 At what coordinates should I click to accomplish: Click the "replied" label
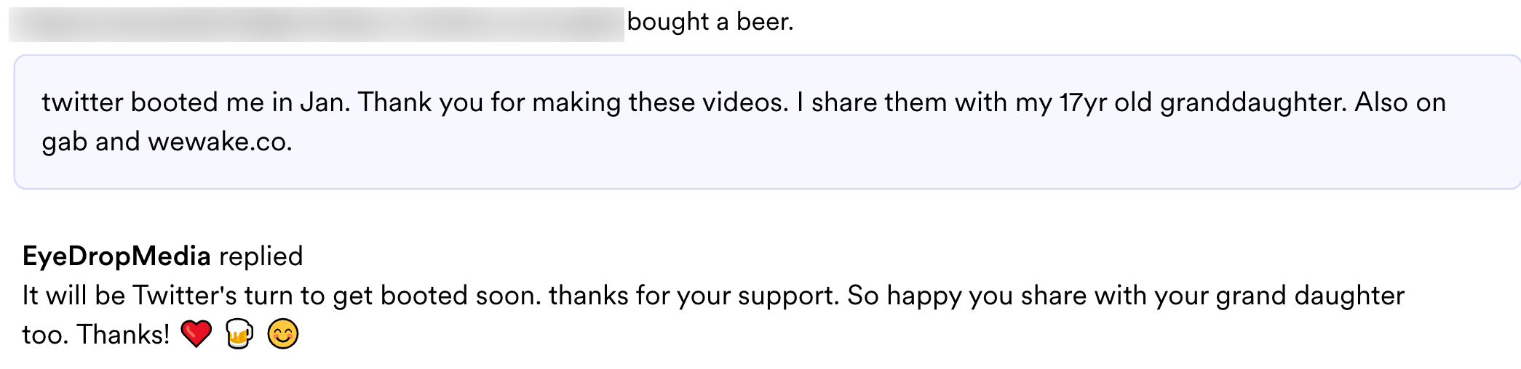coord(261,256)
